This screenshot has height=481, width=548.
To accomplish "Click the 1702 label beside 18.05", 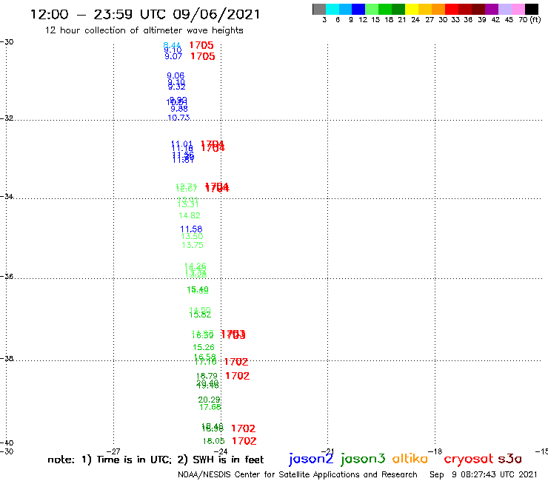I will pos(244,441).
